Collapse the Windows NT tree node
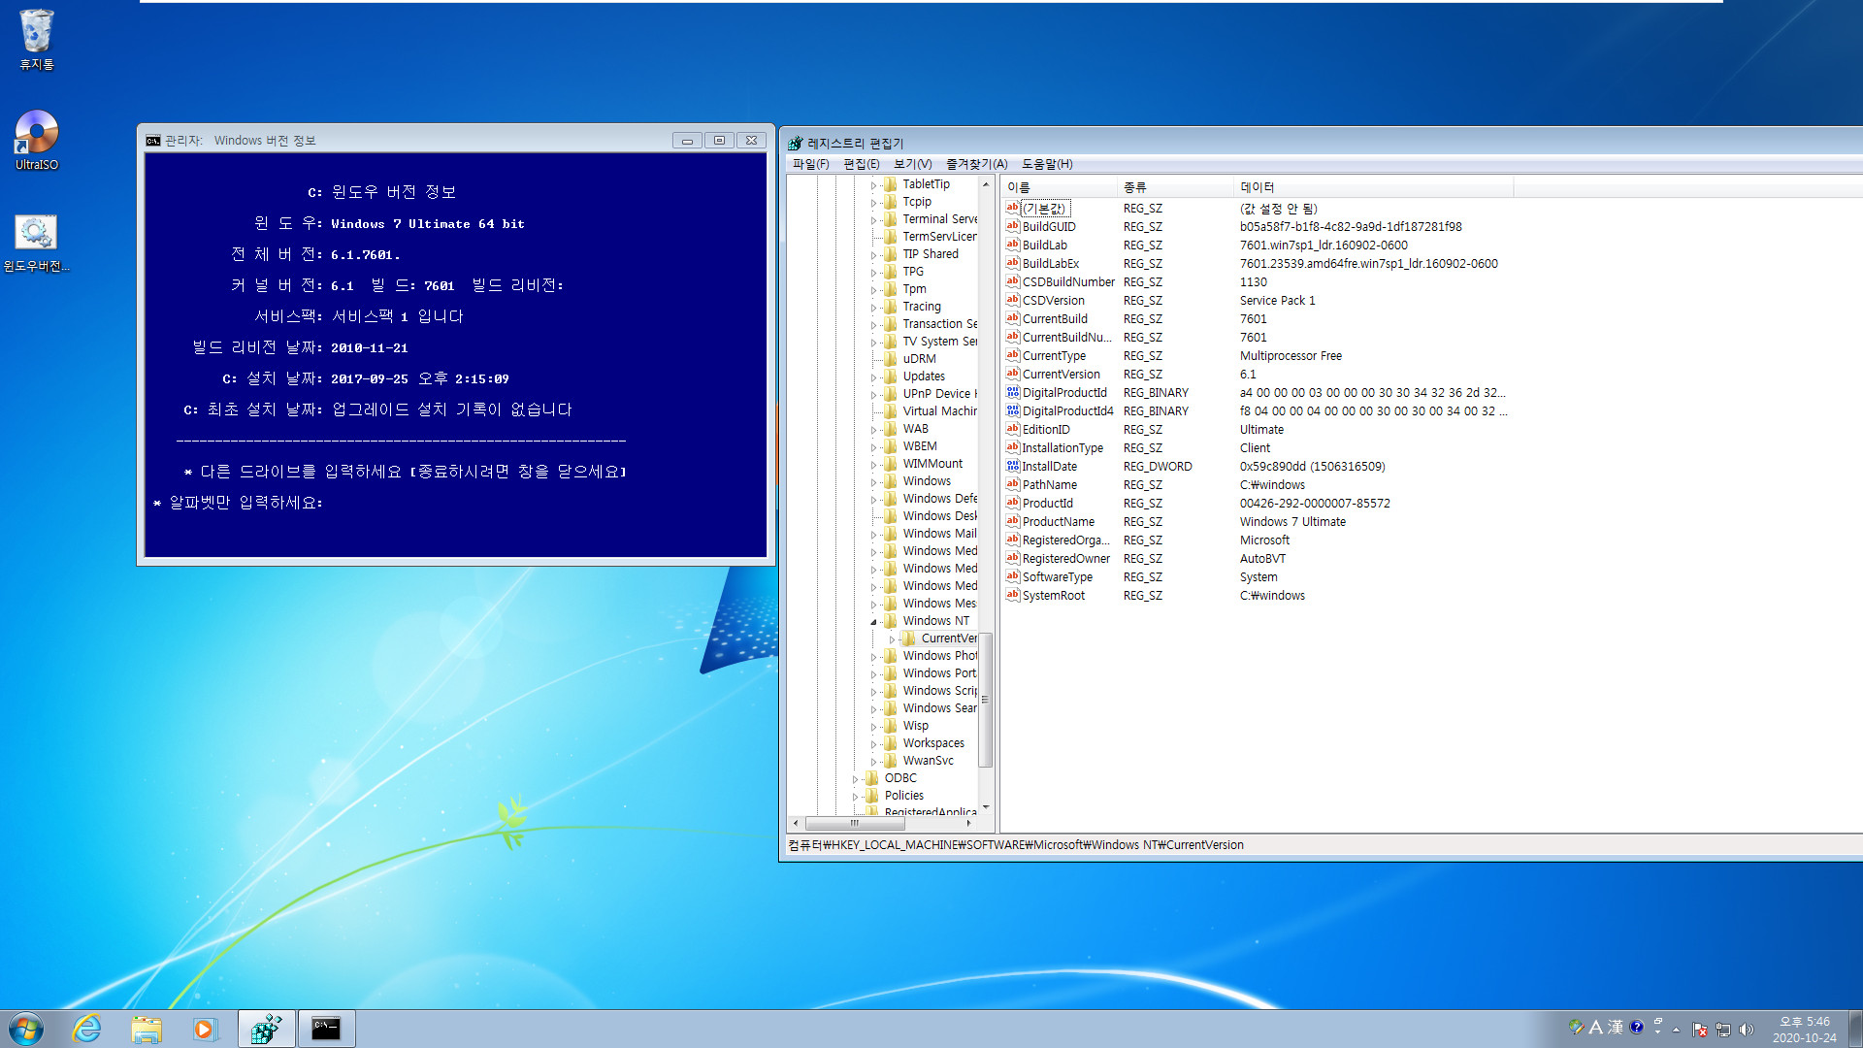The height and width of the screenshot is (1048, 1863). click(x=873, y=621)
